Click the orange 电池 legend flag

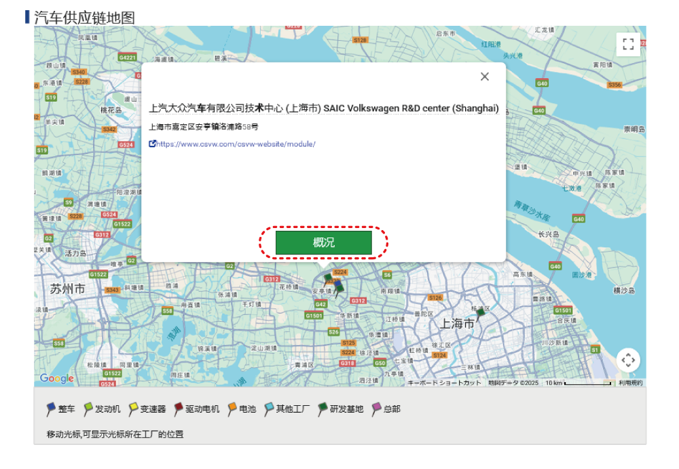point(232,409)
